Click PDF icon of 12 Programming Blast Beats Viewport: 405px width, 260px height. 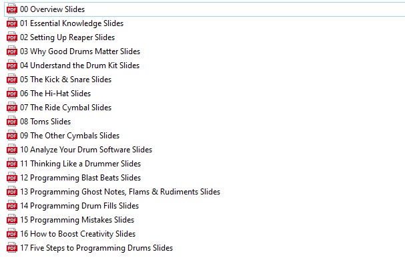[x=12, y=177]
